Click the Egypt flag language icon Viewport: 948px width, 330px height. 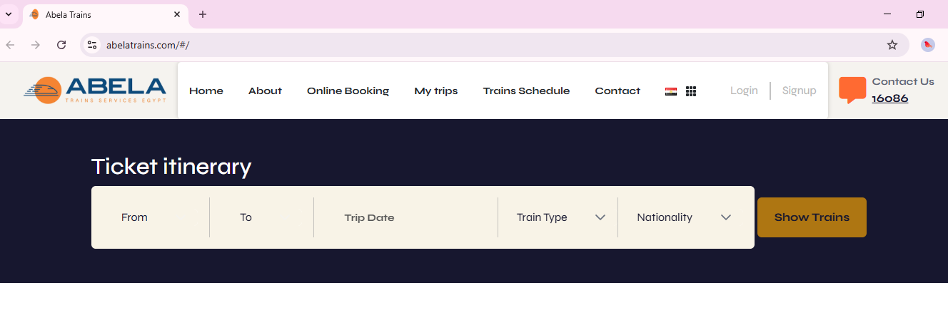point(671,91)
